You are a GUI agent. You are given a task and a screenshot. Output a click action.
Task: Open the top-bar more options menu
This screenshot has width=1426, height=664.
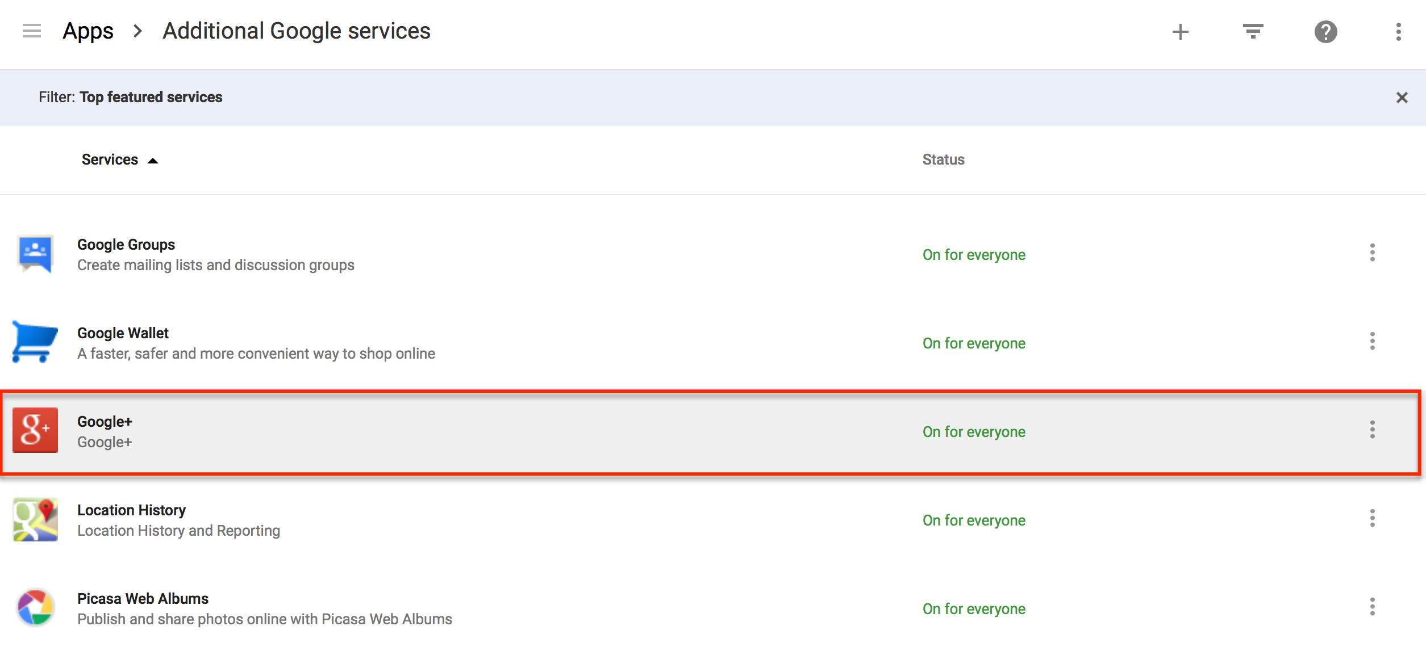click(x=1398, y=31)
